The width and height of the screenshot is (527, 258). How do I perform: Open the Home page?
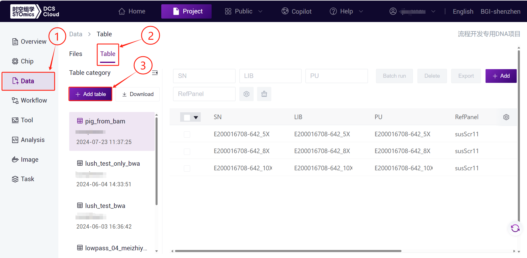click(132, 11)
